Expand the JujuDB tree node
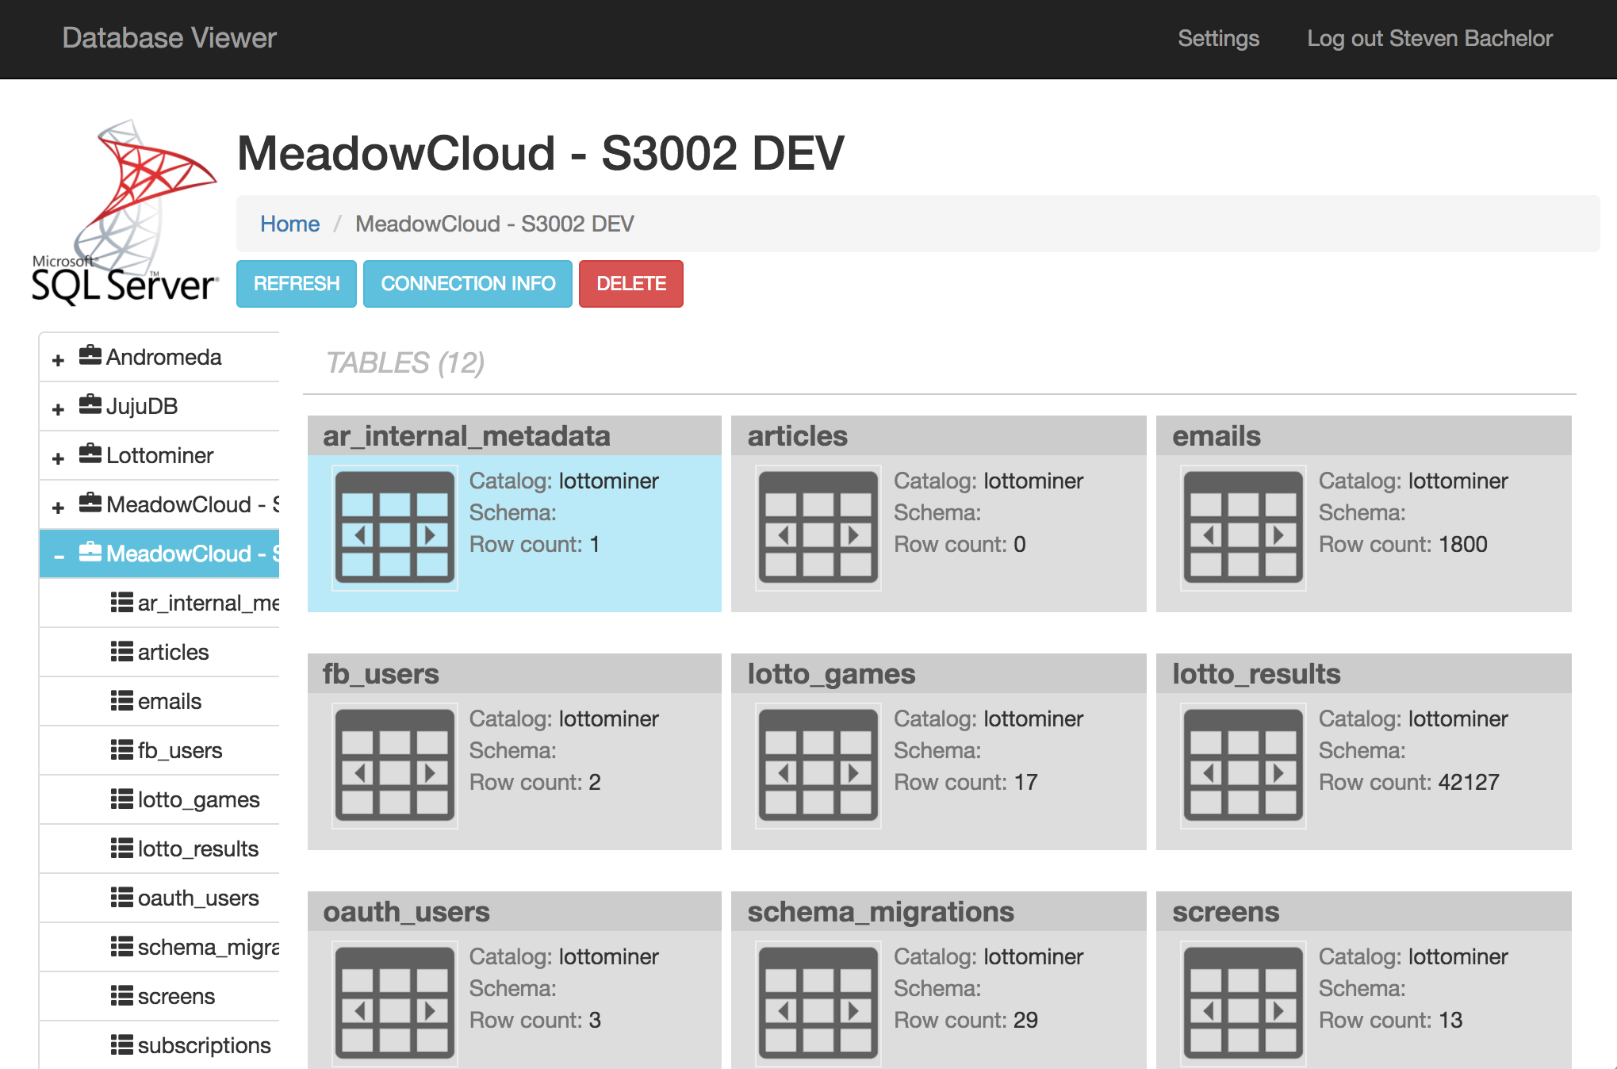The image size is (1617, 1069). tap(58, 409)
